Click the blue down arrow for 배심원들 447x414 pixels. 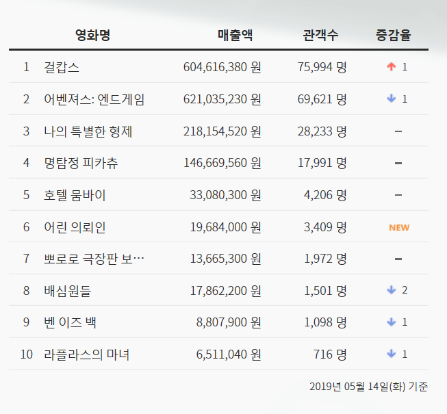(x=392, y=290)
